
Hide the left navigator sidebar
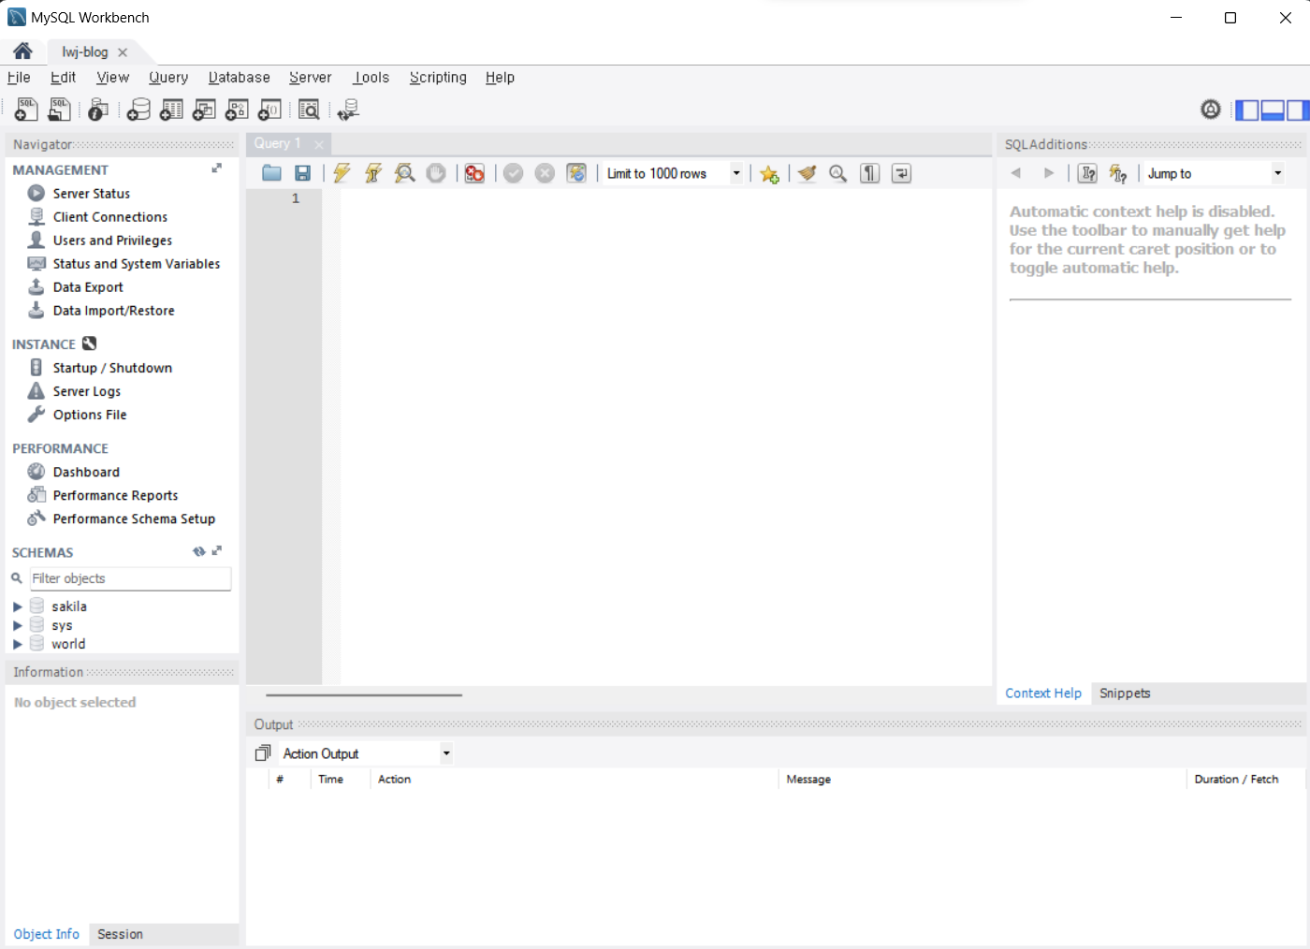1247,110
